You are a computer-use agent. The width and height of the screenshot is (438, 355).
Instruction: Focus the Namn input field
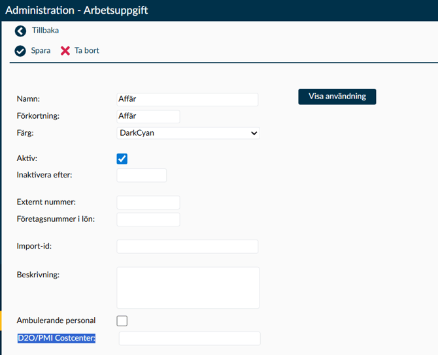[x=187, y=99]
